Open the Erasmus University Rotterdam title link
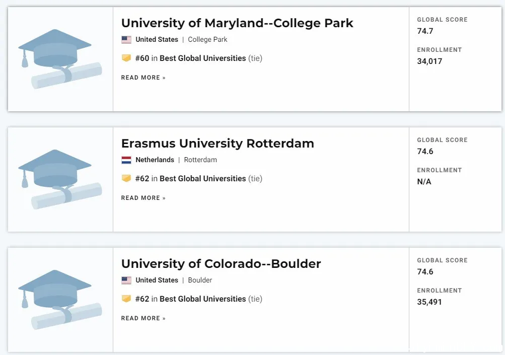 218,144
